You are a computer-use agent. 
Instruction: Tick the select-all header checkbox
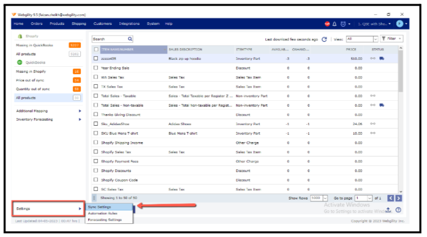[x=96, y=49]
